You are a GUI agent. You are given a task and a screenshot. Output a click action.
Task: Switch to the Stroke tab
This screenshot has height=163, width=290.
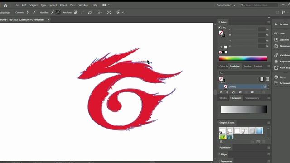(223, 98)
